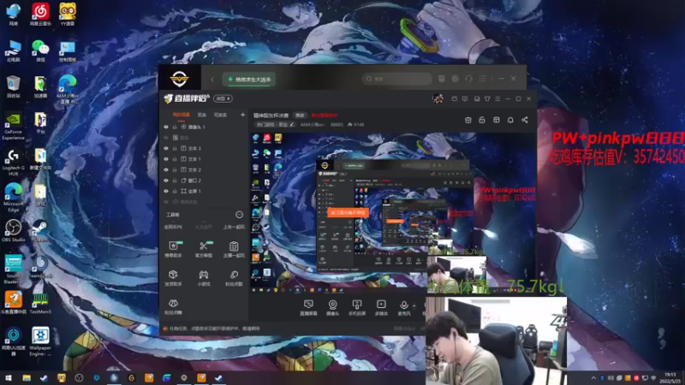Open the 主播一起玩 clipboard tool

234,249
